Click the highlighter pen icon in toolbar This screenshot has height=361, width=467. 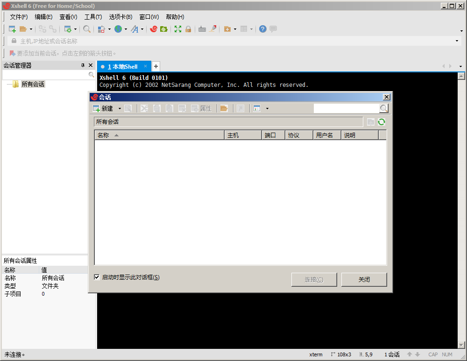(212, 29)
